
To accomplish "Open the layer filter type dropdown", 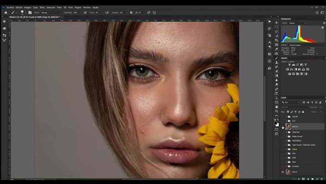I will tap(290, 102).
